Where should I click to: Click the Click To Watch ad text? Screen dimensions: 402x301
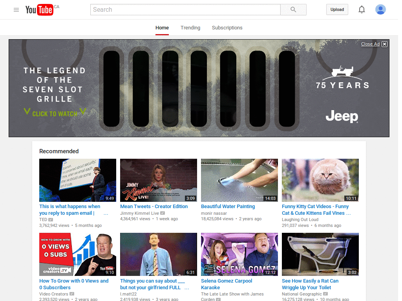[55, 113]
